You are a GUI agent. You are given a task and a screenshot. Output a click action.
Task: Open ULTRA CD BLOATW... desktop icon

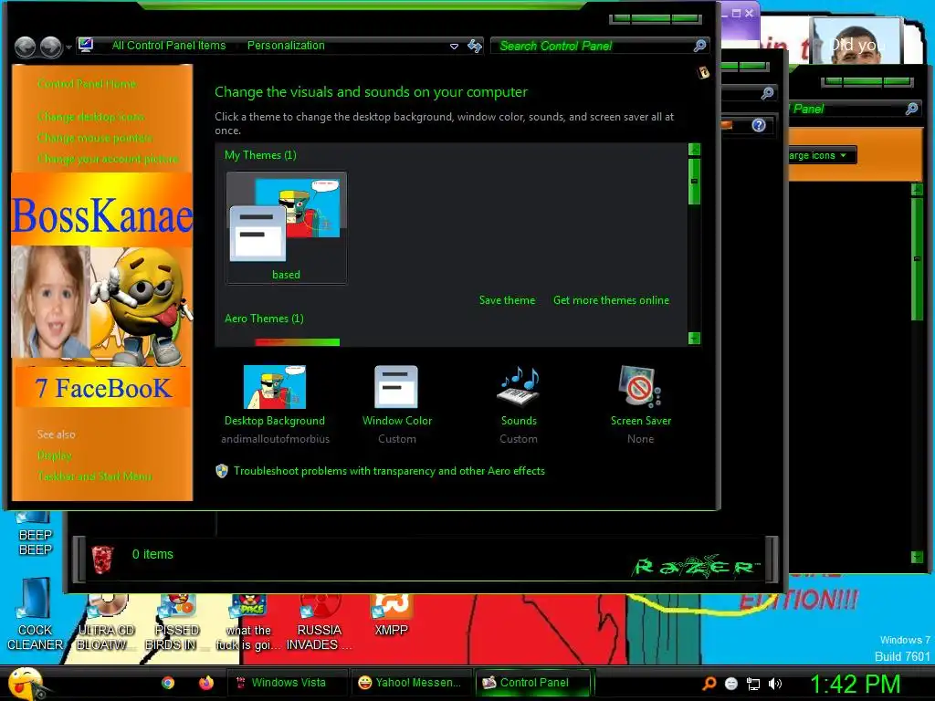[106, 623]
